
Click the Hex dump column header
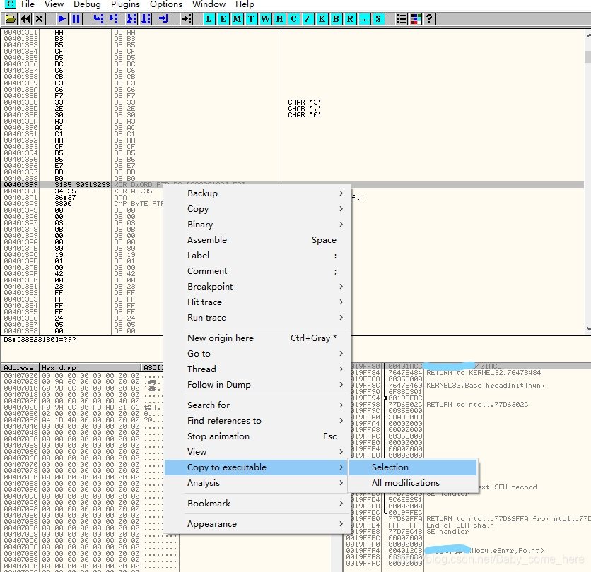pyautogui.click(x=90, y=367)
